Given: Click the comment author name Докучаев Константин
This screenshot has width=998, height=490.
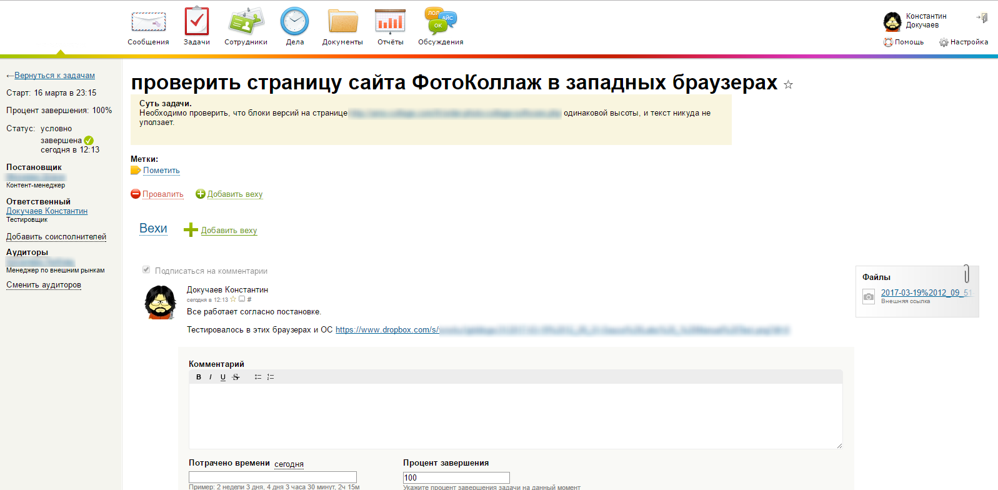Looking at the screenshot, I should pos(227,289).
